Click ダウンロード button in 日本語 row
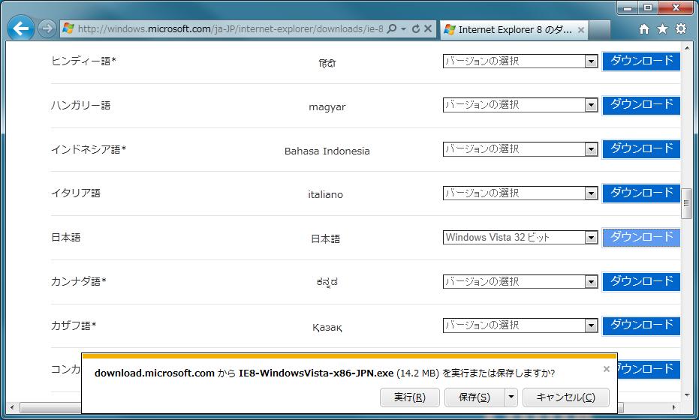Image resolution: width=699 pixels, height=420 pixels. (641, 238)
